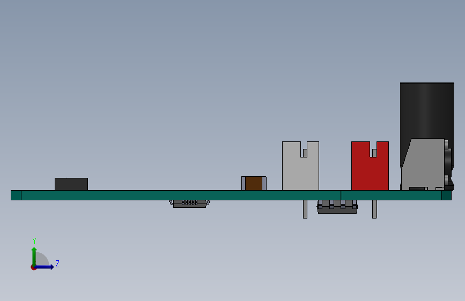Select the micro USB connector under the board
This screenshot has height=301, width=465.
click(x=189, y=204)
